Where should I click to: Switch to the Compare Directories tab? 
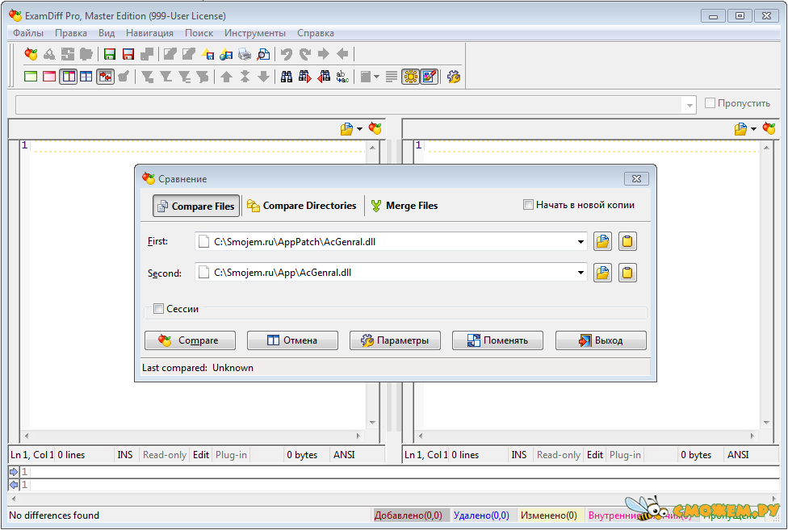click(x=302, y=206)
